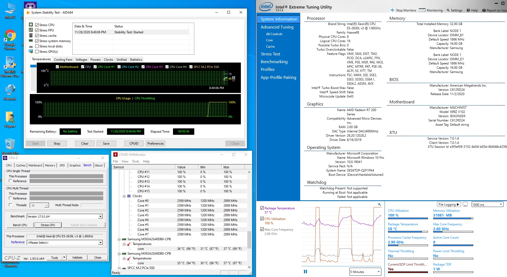Click the chip icon beside Stress CPU
Viewport: 507px width, 277px height.
pos(31,25)
